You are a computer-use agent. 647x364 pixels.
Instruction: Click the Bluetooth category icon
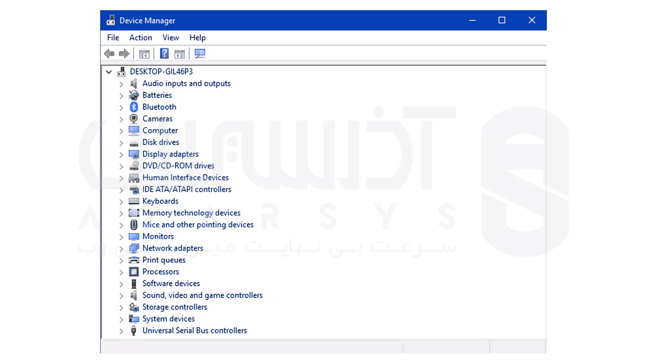134,107
